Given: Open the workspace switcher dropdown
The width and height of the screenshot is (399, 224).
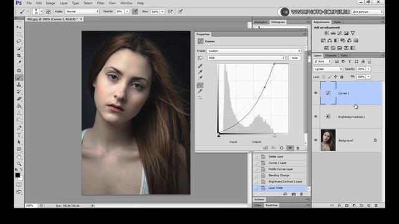Looking at the screenshot, I should pos(367,12).
